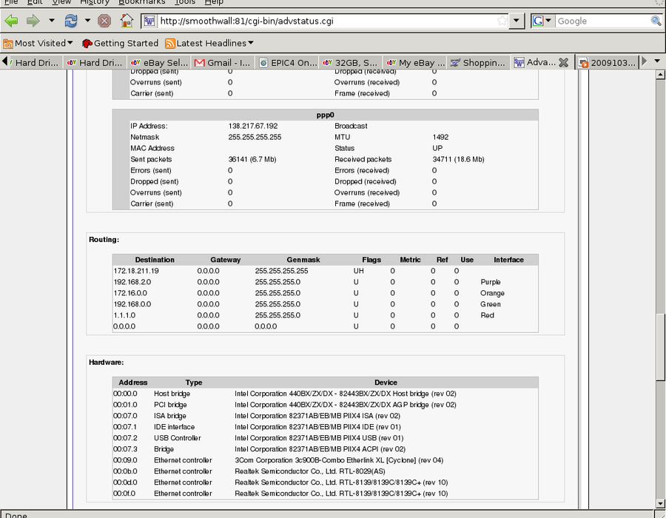
Task: Click the Purple interface label
Action: pos(491,282)
